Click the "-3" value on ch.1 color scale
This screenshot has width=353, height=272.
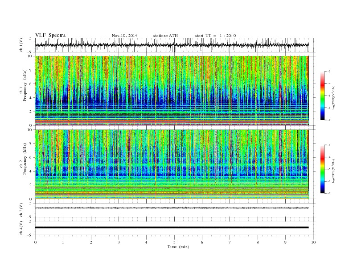click(328, 72)
